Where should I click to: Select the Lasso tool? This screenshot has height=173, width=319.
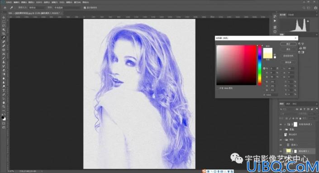tap(4, 26)
